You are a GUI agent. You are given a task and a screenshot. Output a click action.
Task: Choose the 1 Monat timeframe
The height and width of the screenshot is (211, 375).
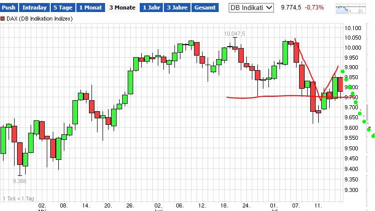click(90, 8)
